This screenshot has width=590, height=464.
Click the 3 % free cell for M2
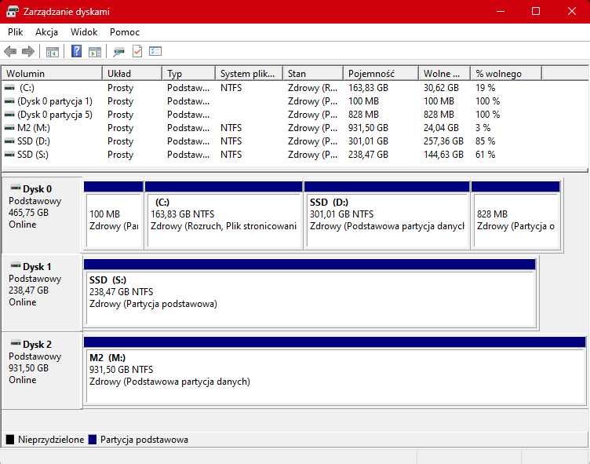[x=483, y=128]
